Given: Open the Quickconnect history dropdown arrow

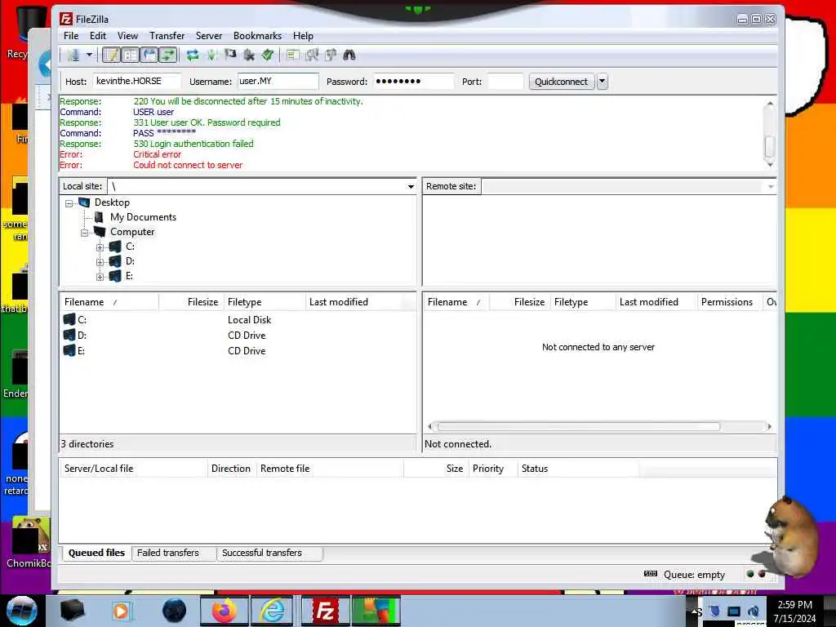Looking at the screenshot, I should 603,82.
